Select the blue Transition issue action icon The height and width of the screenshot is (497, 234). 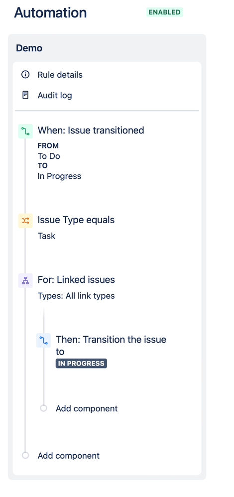[x=43, y=341]
